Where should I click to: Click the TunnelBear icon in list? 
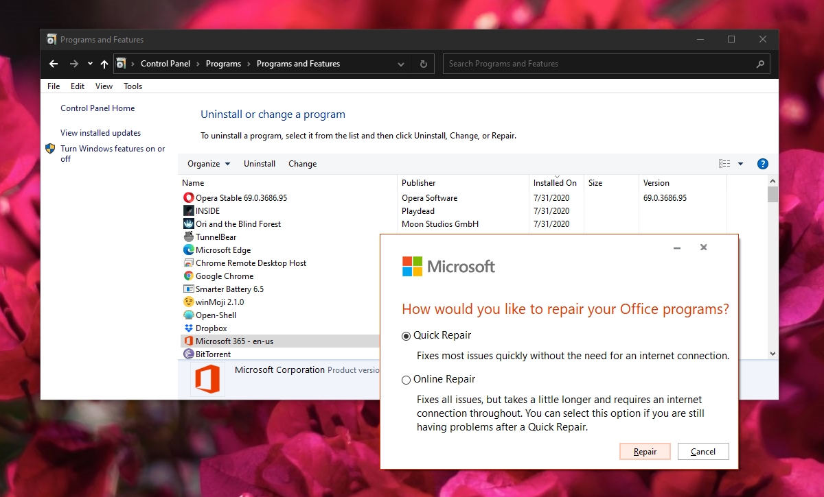(189, 237)
